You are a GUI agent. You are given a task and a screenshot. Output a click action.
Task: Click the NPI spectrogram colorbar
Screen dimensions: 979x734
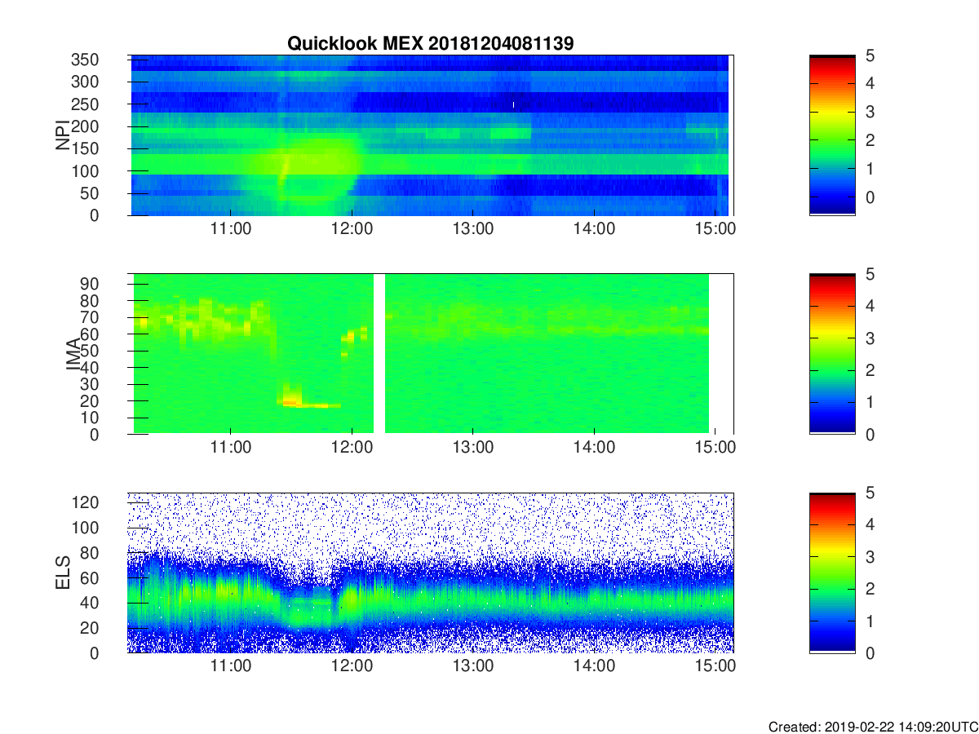click(832, 135)
